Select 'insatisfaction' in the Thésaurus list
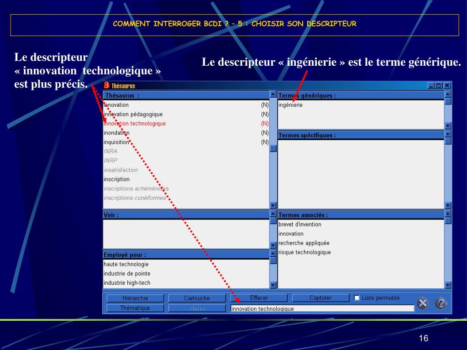Screen dimensions: 467x350 click(x=121, y=170)
